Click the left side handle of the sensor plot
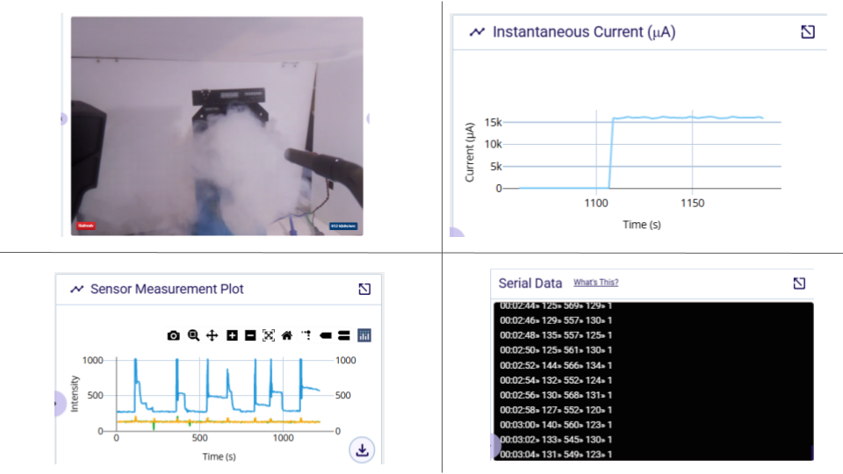This screenshot has width=843, height=474. pos(58,402)
